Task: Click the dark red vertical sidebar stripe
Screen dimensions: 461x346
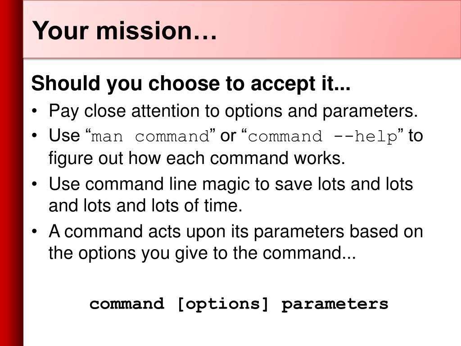Action: pyautogui.click(x=11, y=173)
